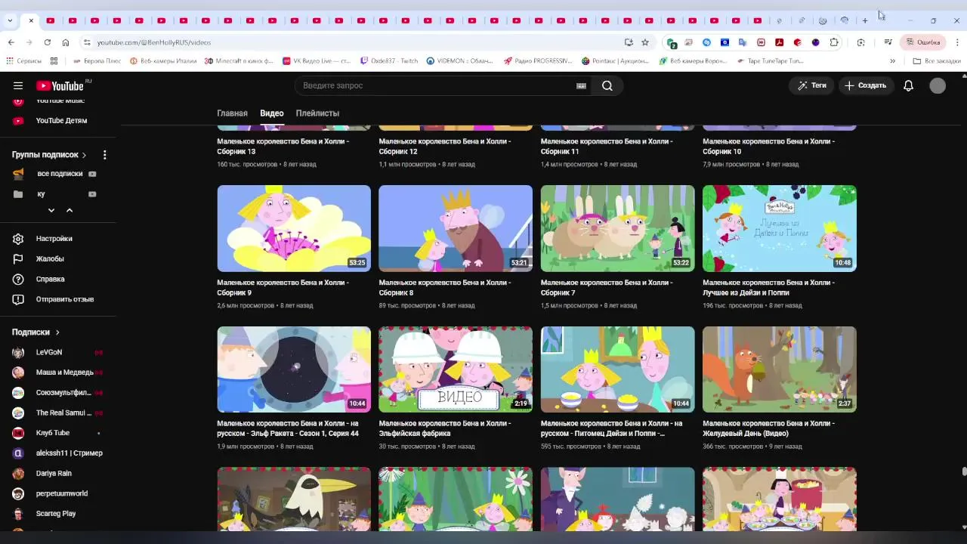This screenshot has width=967, height=544.
Task: Click the search magnifier button
Action: [607, 85]
